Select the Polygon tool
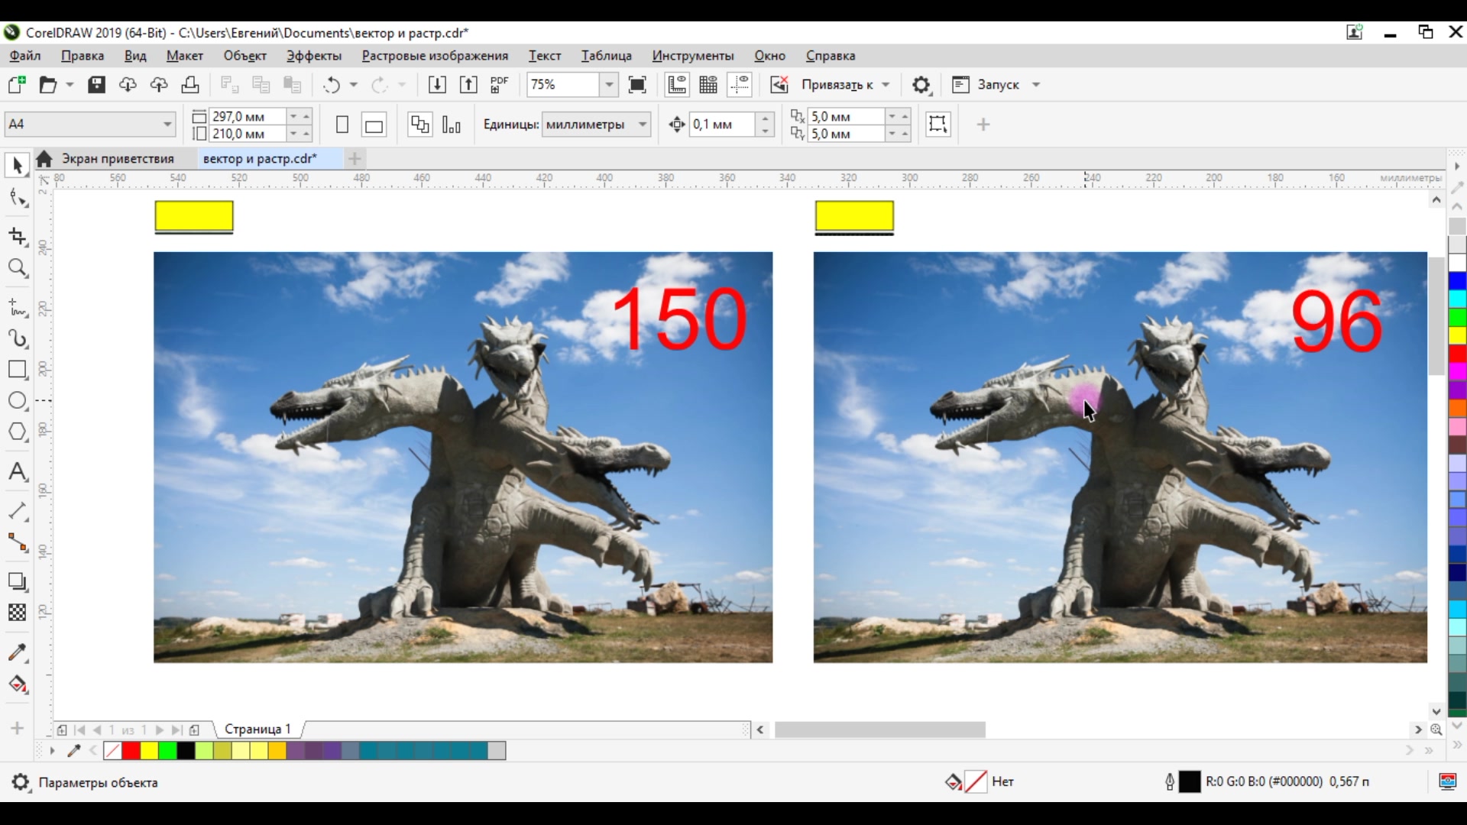This screenshot has width=1467, height=825. [x=18, y=432]
